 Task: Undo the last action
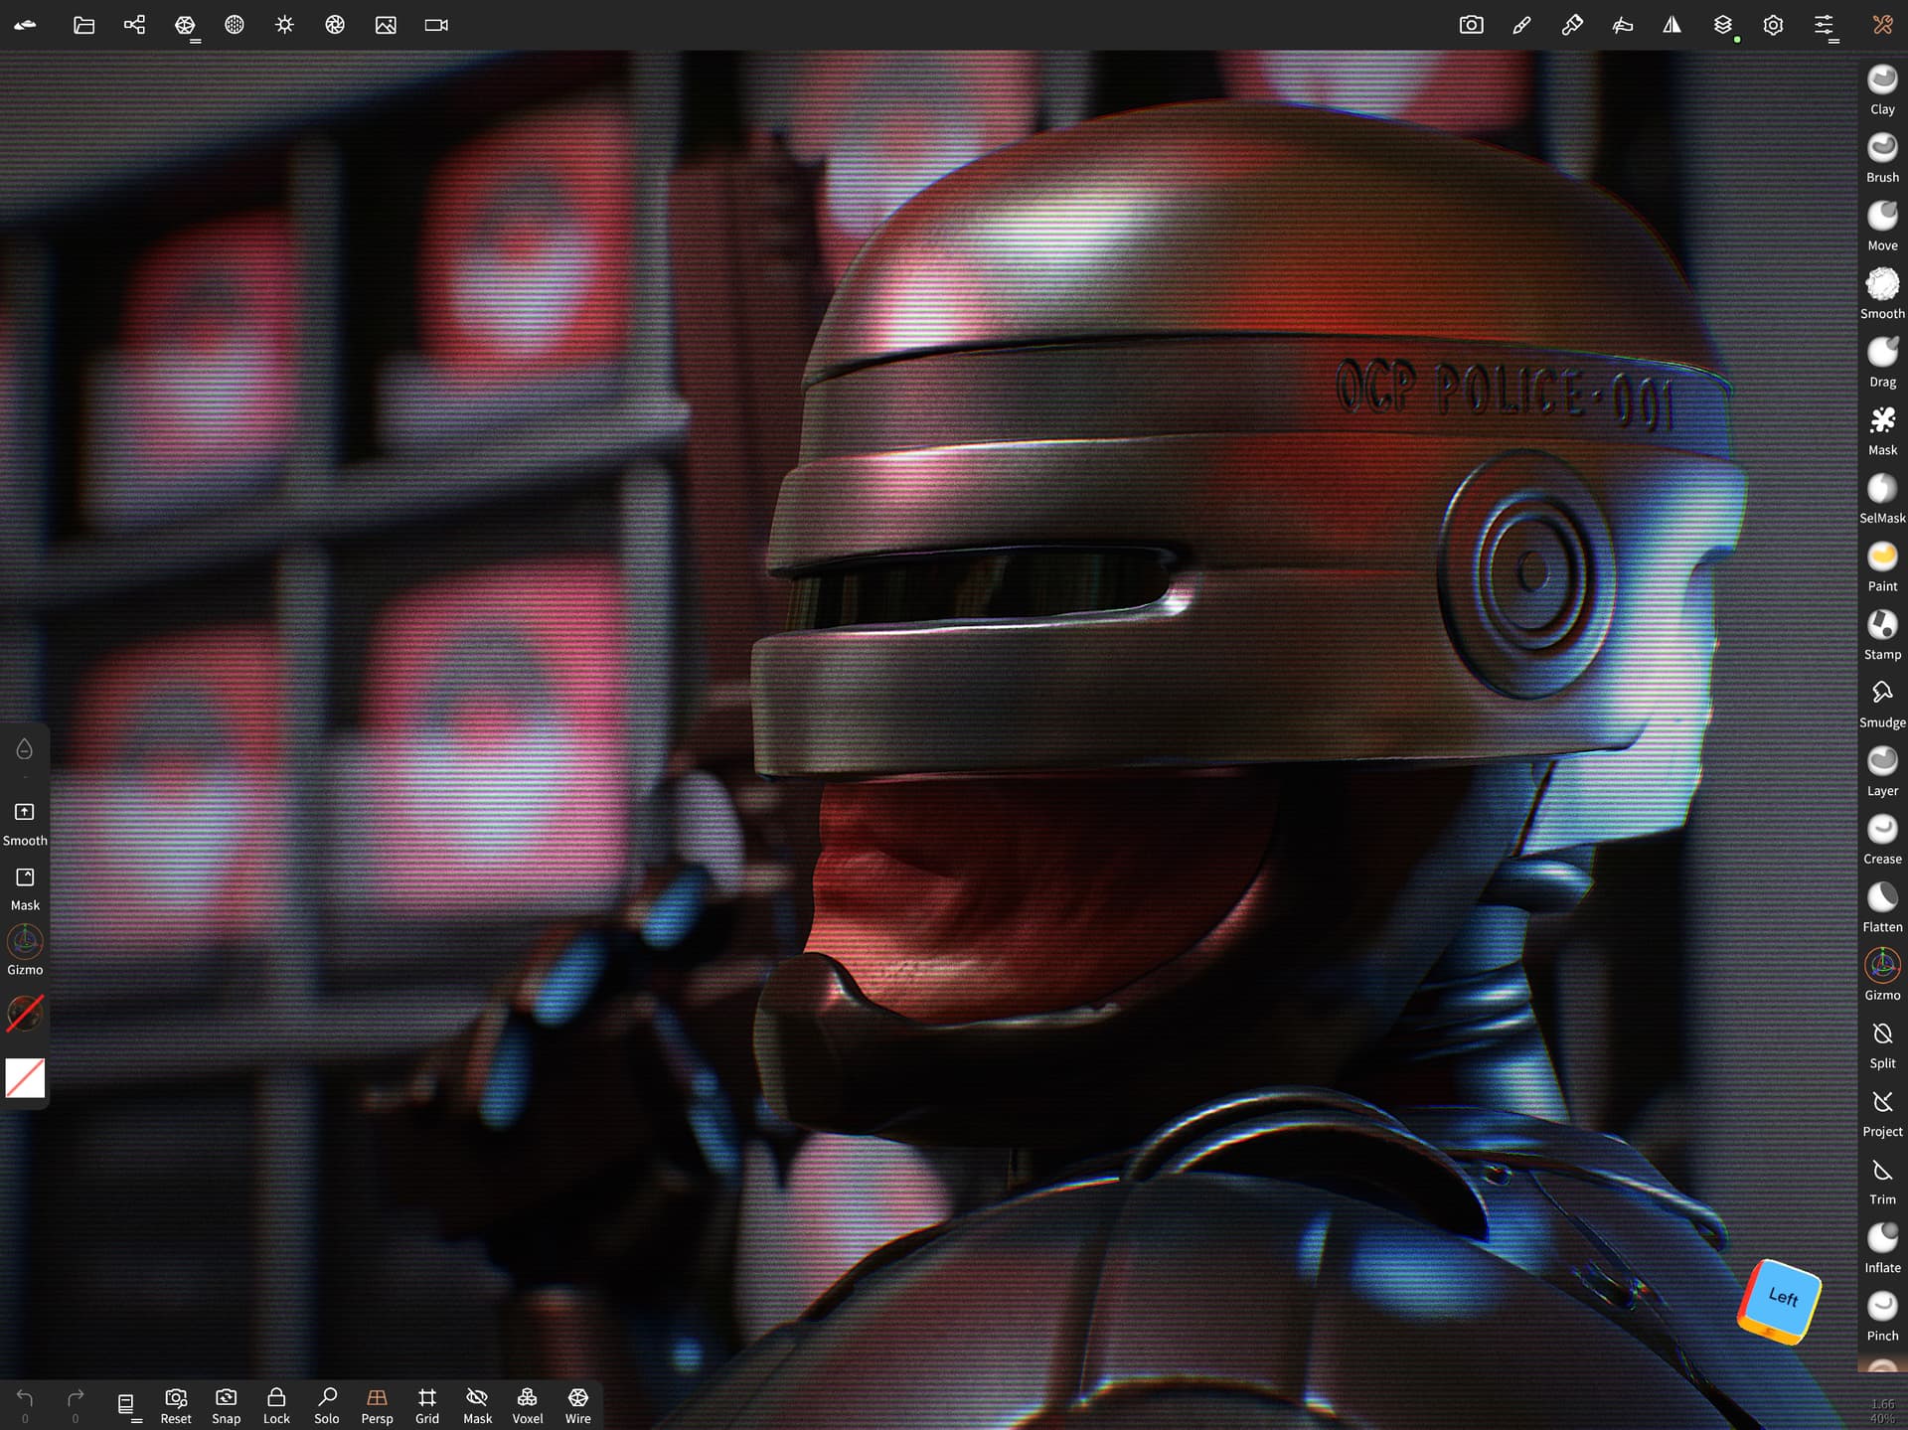tap(25, 1405)
